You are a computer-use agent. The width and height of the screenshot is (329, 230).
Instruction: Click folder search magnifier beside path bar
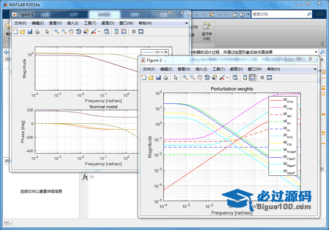[322, 52]
